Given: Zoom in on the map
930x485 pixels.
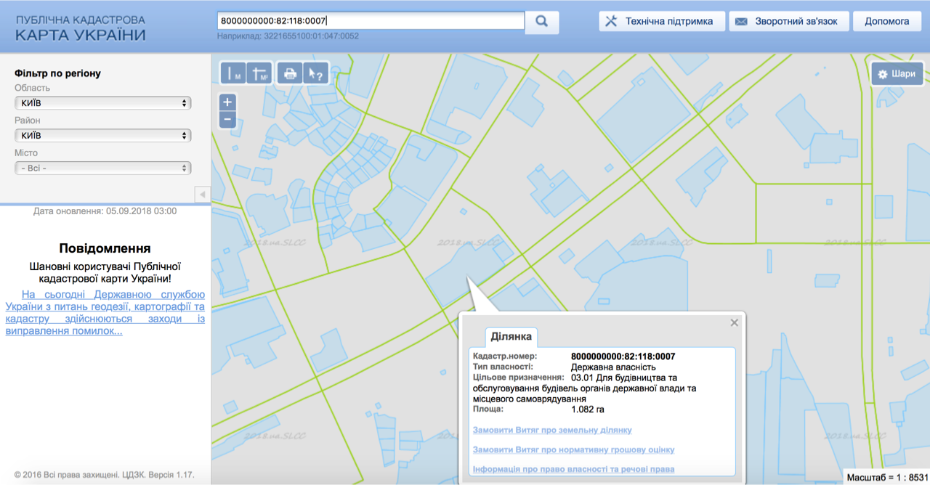Looking at the screenshot, I should [227, 102].
